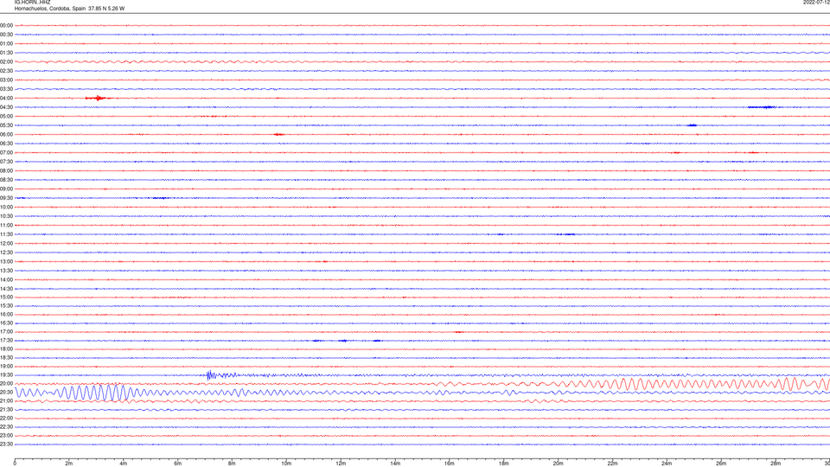Click the Hornachuelos, Cordoba, Spain location line
The width and height of the screenshot is (830, 467).
69,9
